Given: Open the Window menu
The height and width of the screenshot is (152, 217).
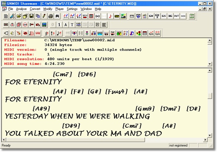Looking at the screenshot, I should click(86, 9).
